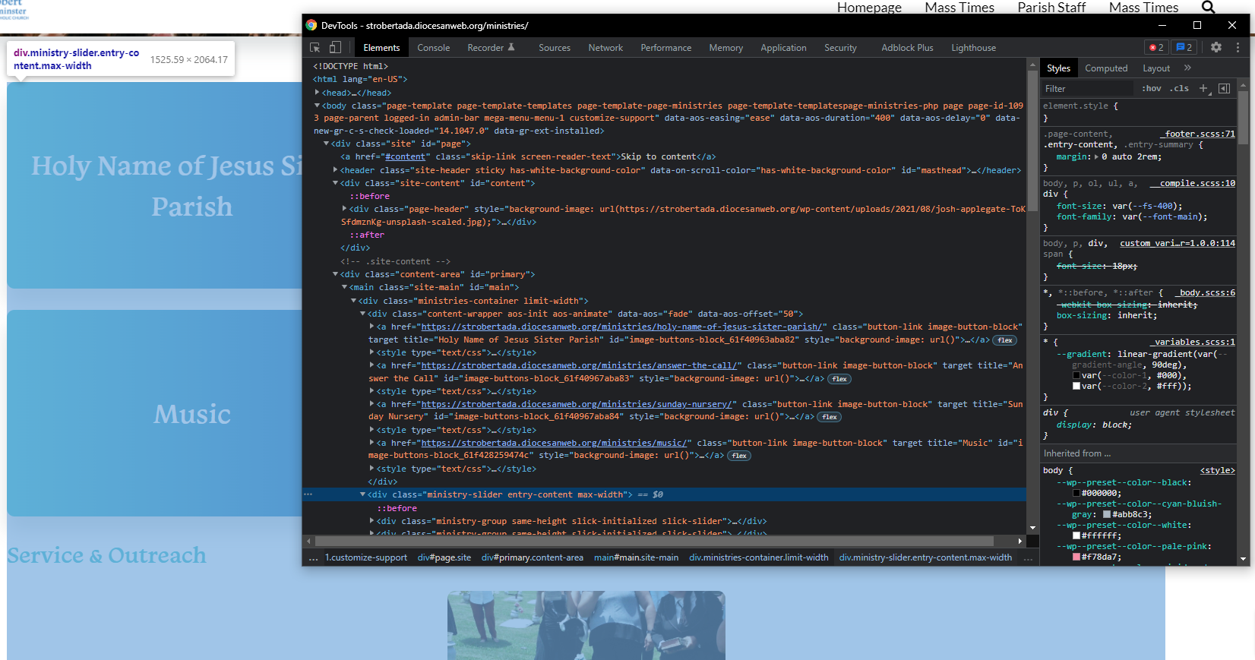
Task: Expand the head element node
Action: [318, 93]
